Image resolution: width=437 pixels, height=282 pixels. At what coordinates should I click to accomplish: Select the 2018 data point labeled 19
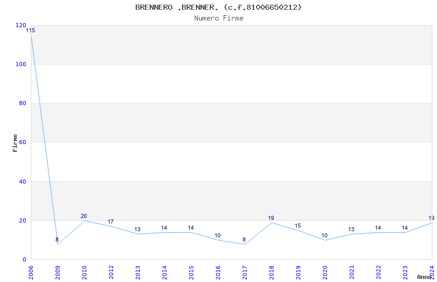271,223
